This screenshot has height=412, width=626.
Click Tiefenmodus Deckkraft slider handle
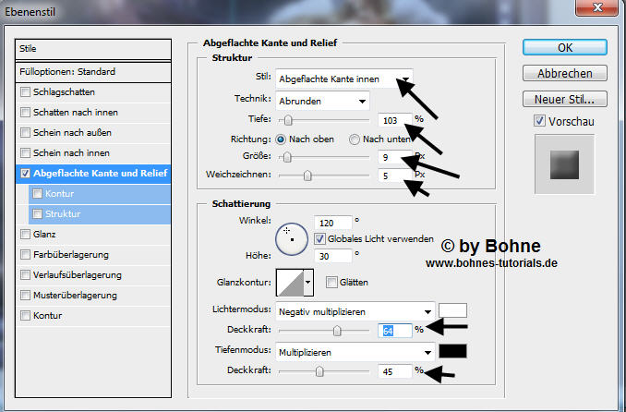tap(319, 371)
